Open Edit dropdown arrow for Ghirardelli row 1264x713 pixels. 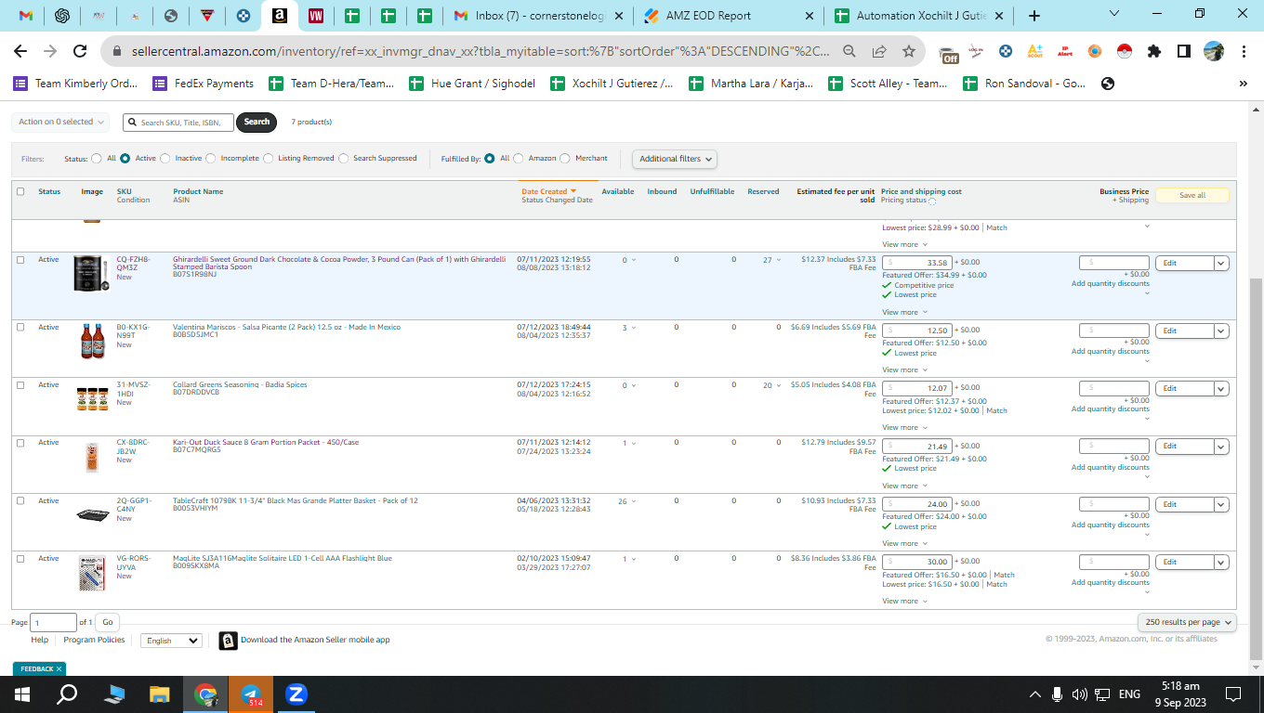tap(1221, 264)
